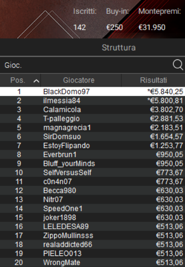The width and height of the screenshot is (185, 267).
Task: Select the Calamicola row
Action: (x=92, y=109)
